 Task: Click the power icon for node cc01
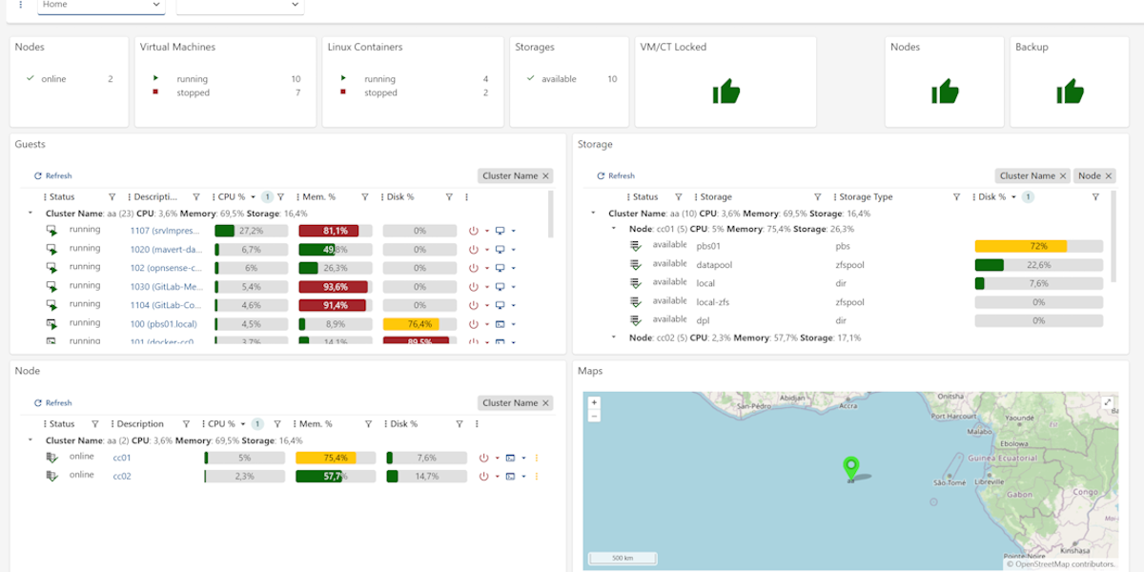tap(483, 459)
